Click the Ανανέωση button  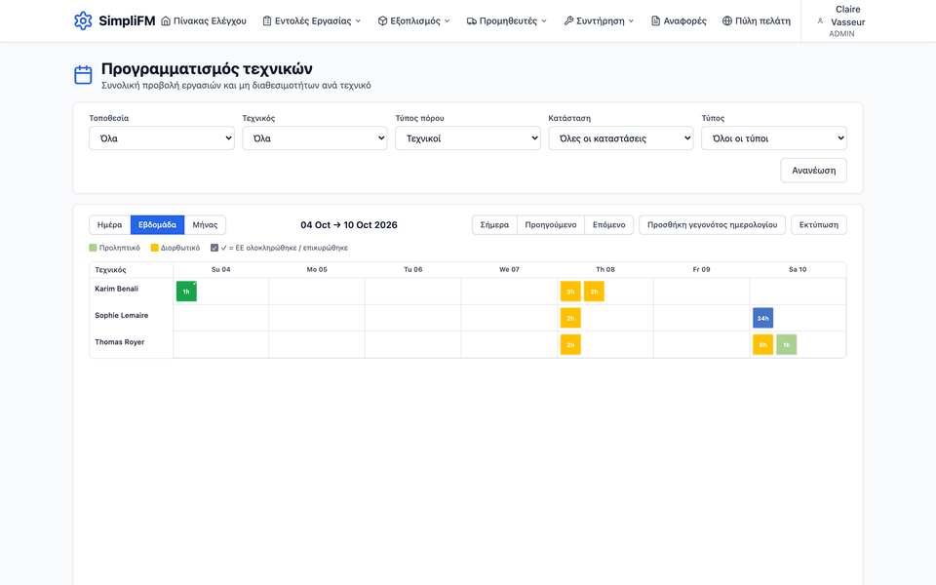click(x=813, y=170)
